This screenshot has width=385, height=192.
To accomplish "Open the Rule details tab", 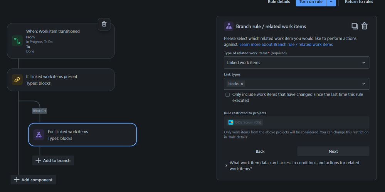I will click(x=279, y=2).
